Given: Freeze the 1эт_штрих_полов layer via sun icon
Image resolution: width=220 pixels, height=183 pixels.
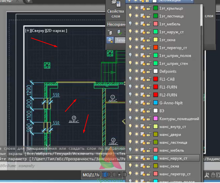Looking at the screenshot, I should tap(136, 55).
